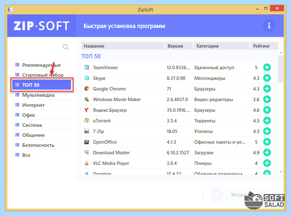
Task: Click the ZipSoft title bar app icon
Action: pos(11,9)
